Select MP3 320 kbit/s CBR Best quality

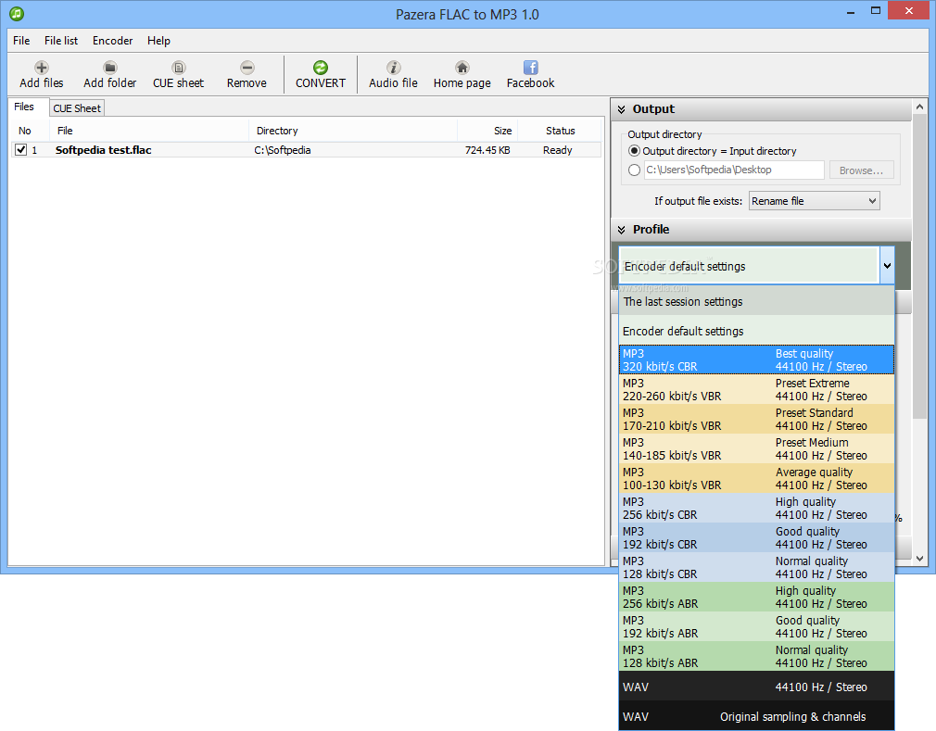[756, 359]
